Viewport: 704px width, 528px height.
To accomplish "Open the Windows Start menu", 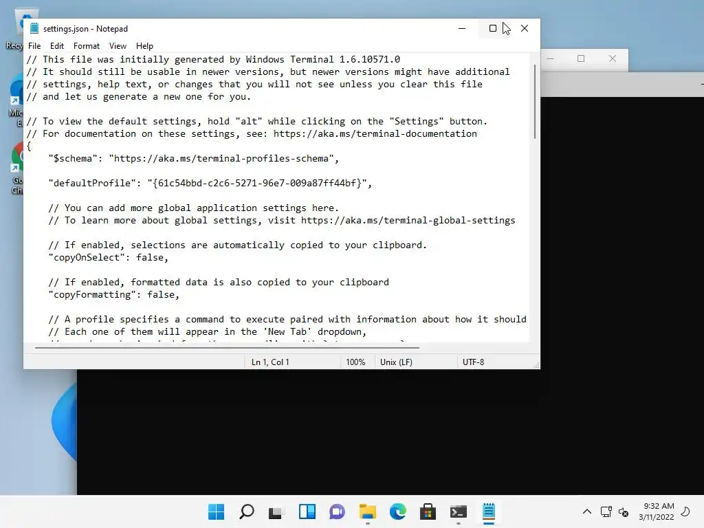I will click(x=217, y=511).
